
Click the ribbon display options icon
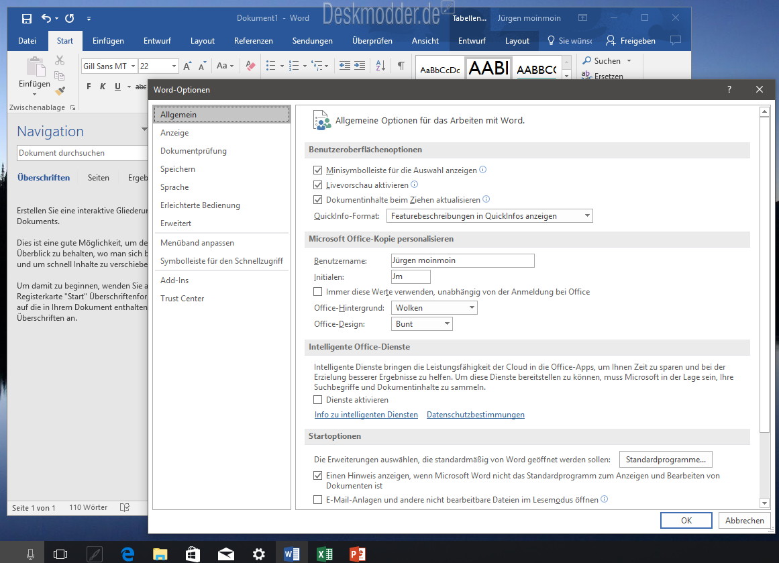[583, 18]
